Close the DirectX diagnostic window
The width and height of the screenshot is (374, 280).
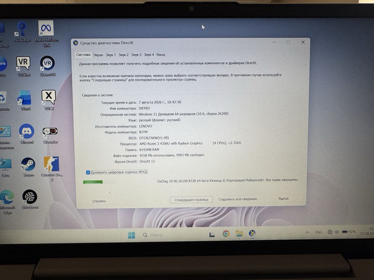point(303,42)
